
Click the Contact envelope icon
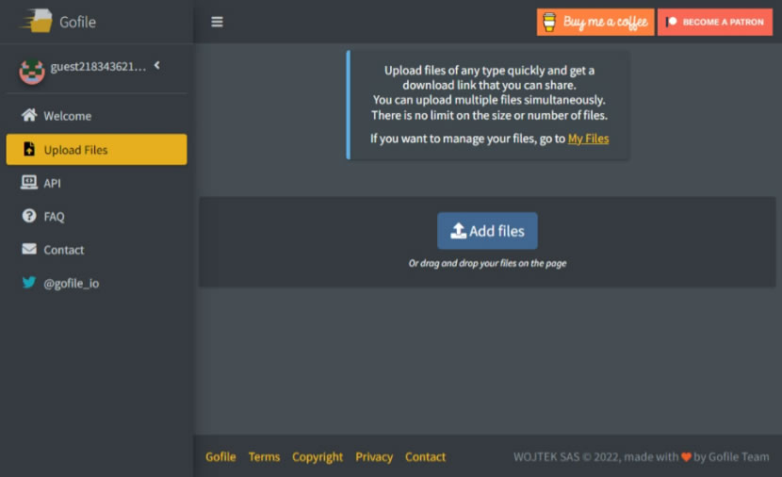29,249
